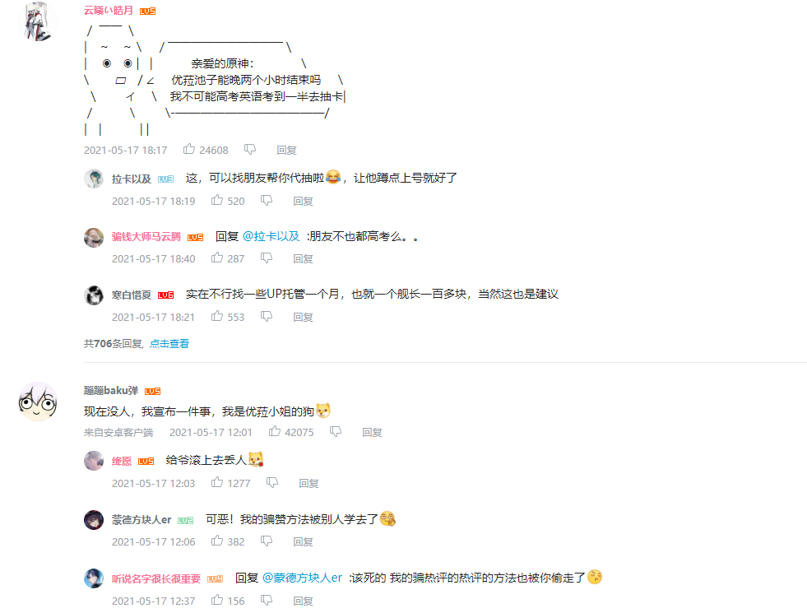Open username 骗钱大师马云腾's profile
Image resolution: width=807 pixels, height=613 pixels.
(146, 237)
